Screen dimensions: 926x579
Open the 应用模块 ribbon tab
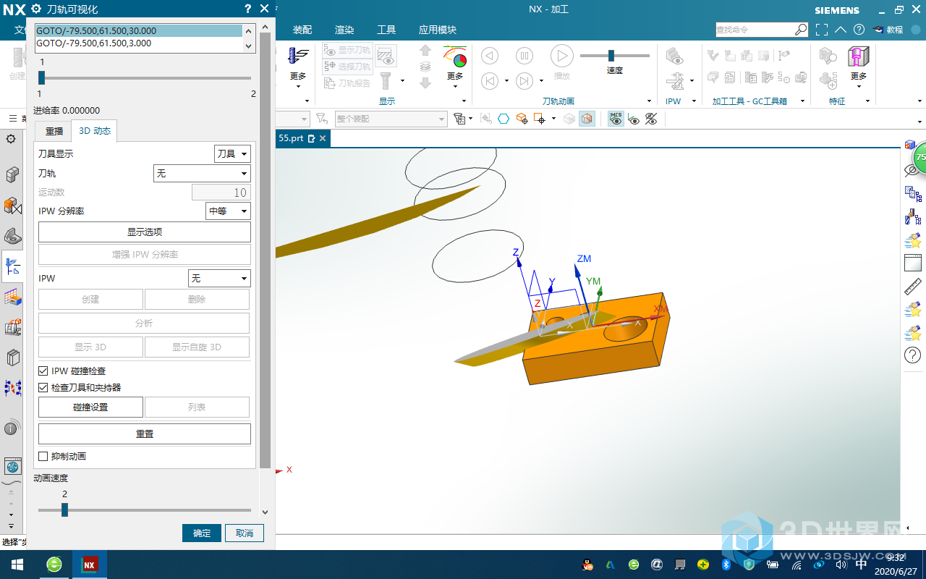(438, 30)
